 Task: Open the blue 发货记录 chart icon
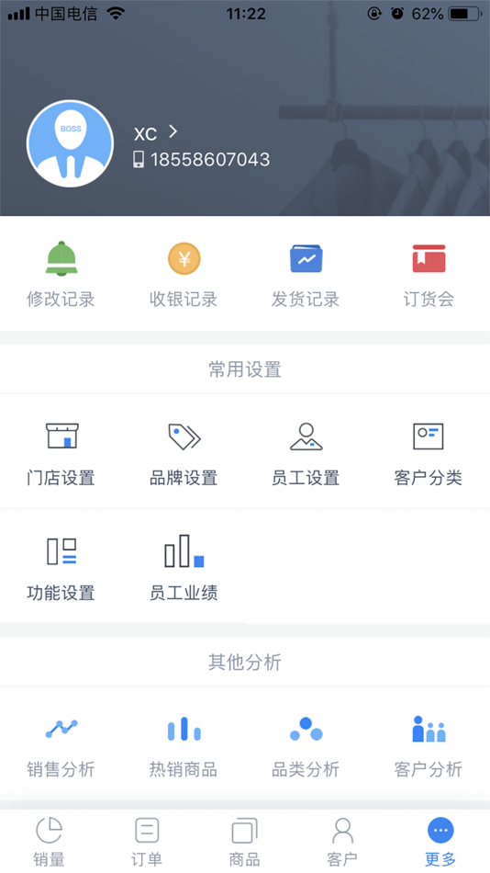(x=306, y=258)
